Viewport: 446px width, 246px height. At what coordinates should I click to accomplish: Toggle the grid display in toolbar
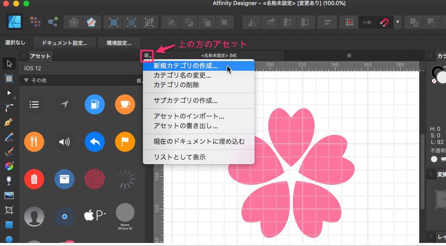tap(349, 22)
